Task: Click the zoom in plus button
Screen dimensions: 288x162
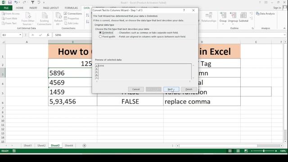Action: (x=276, y=151)
